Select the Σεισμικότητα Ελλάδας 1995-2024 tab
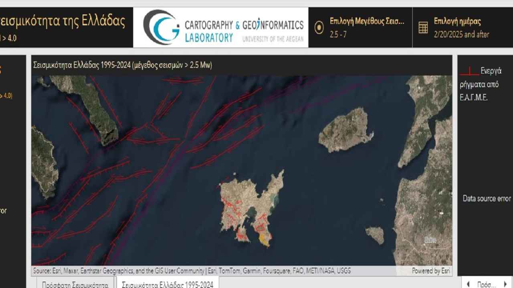This screenshot has width=513, height=288. coord(168,284)
